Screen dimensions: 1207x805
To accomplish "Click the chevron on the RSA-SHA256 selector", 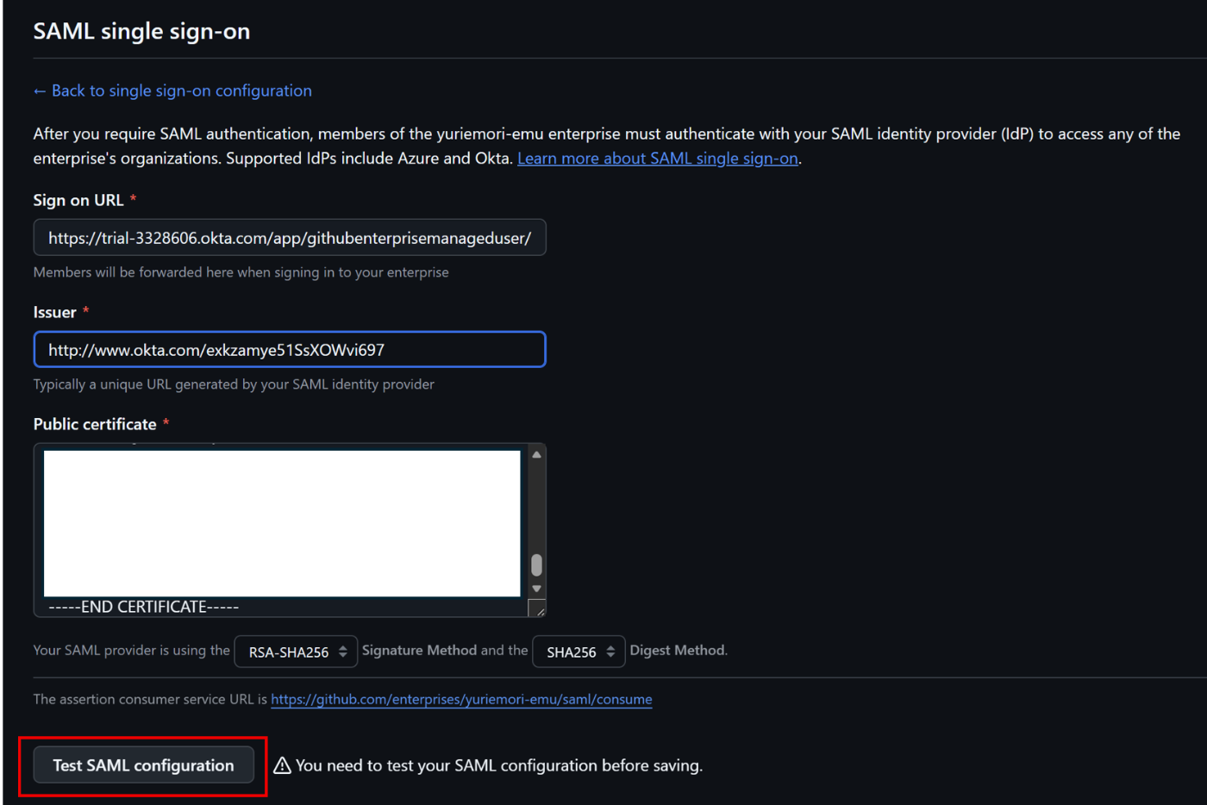I will point(343,652).
